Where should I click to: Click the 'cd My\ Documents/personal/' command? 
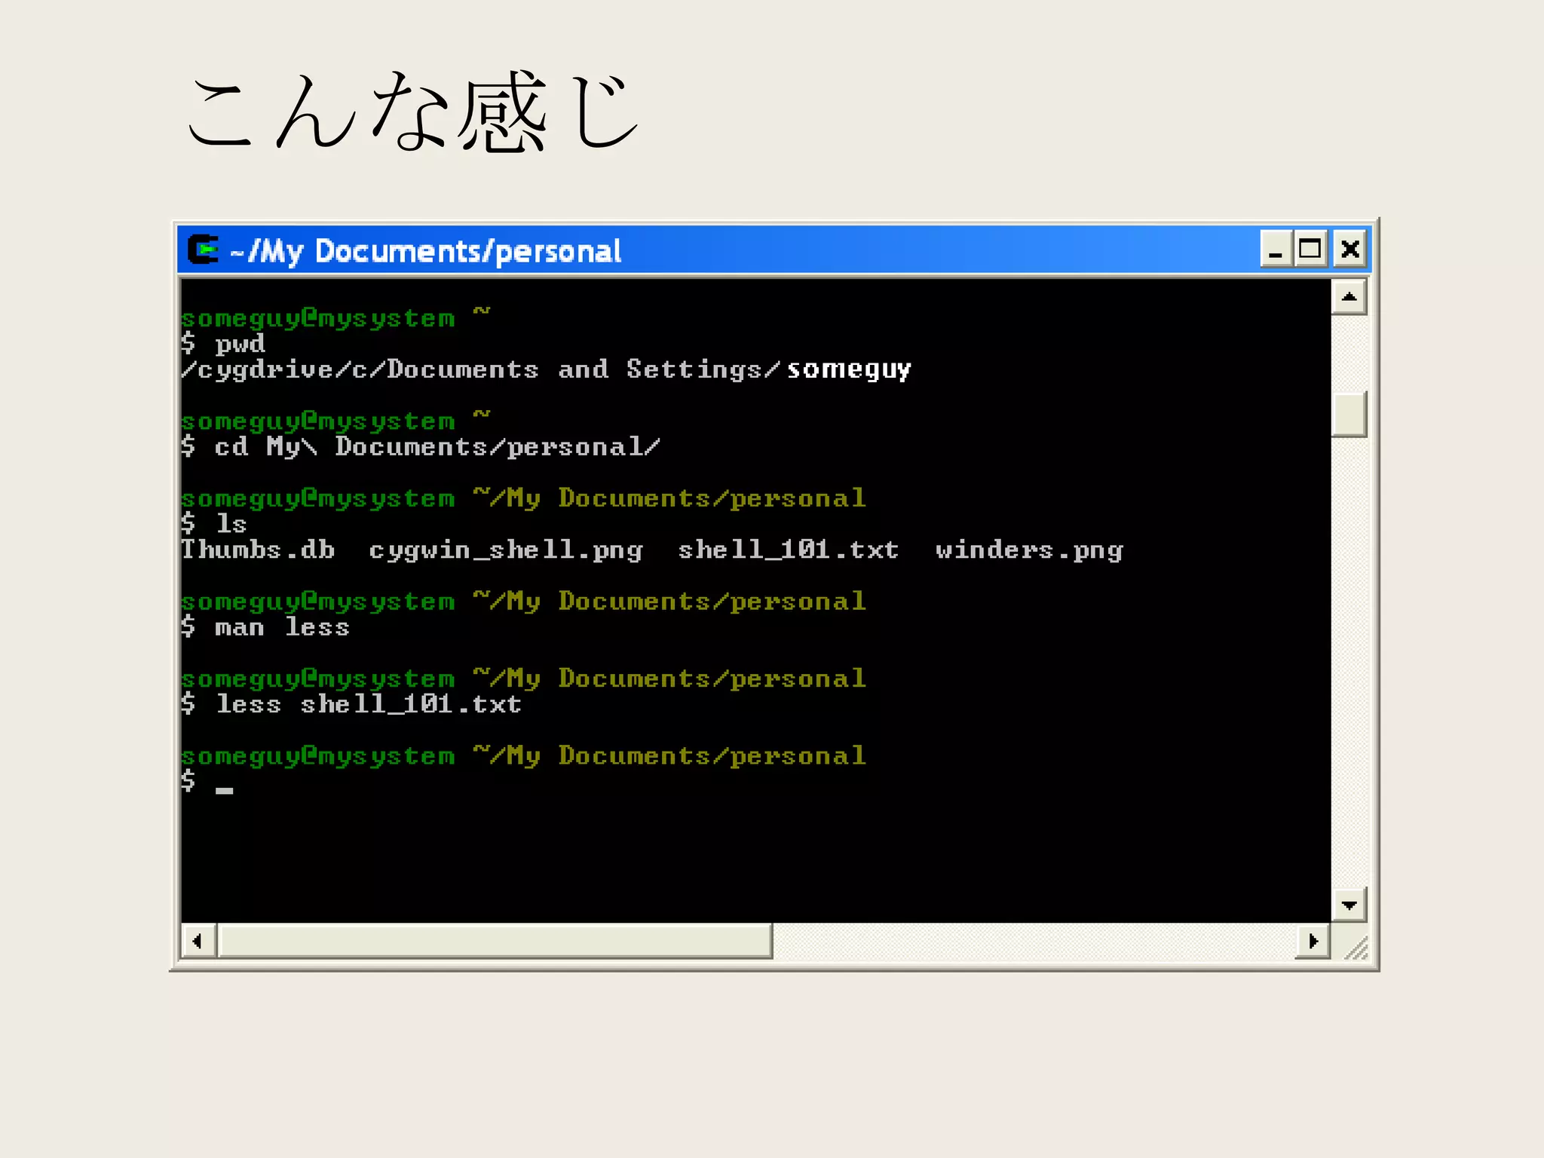[x=437, y=446]
